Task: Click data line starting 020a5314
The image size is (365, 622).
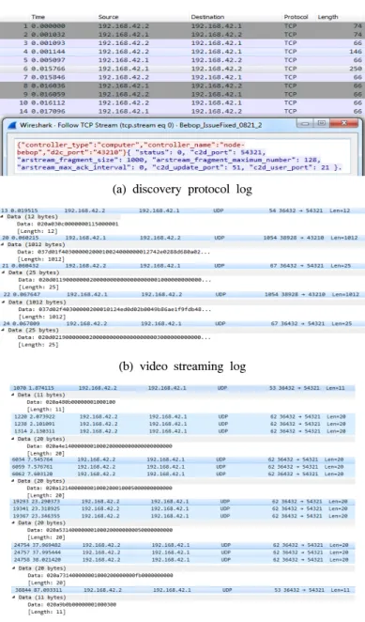Action: point(99,530)
